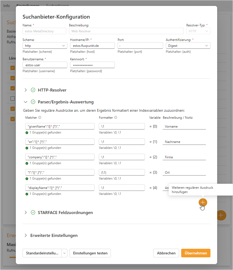Viewport: 233px width, 270px height.
Task: Expand Erweiterte Einstellungen section
Action: [26, 235]
